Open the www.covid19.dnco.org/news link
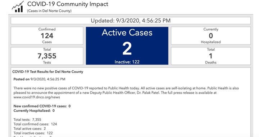 37,97
